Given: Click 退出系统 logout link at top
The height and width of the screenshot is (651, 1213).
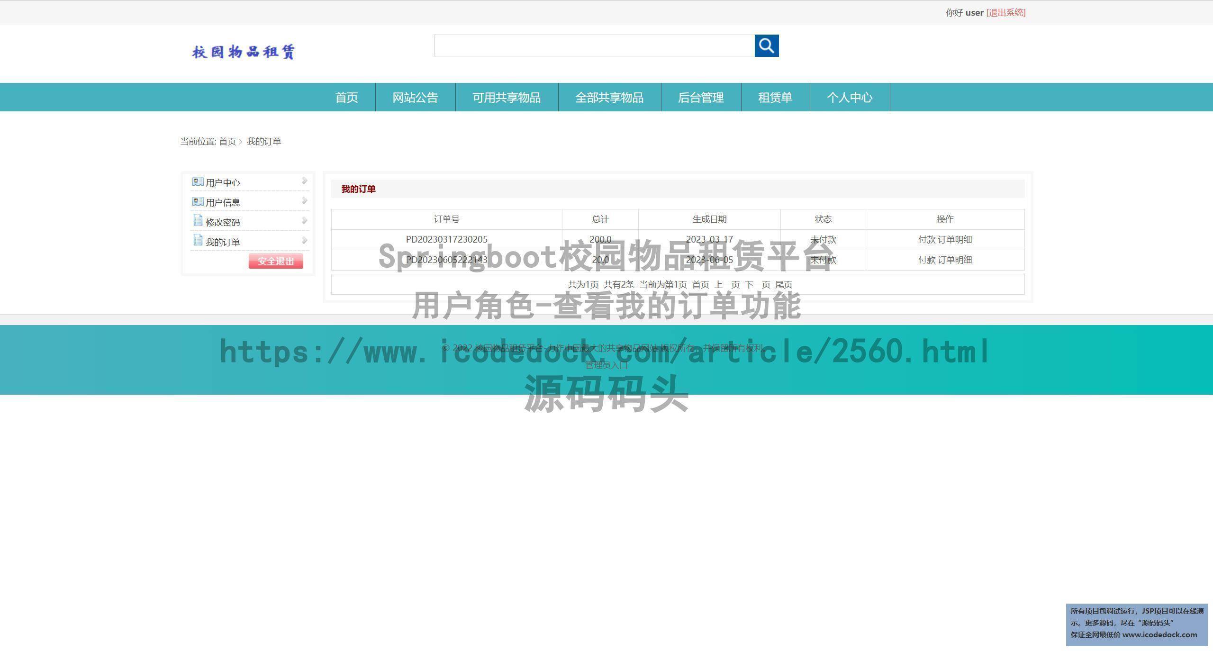Looking at the screenshot, I should 1005,13.
